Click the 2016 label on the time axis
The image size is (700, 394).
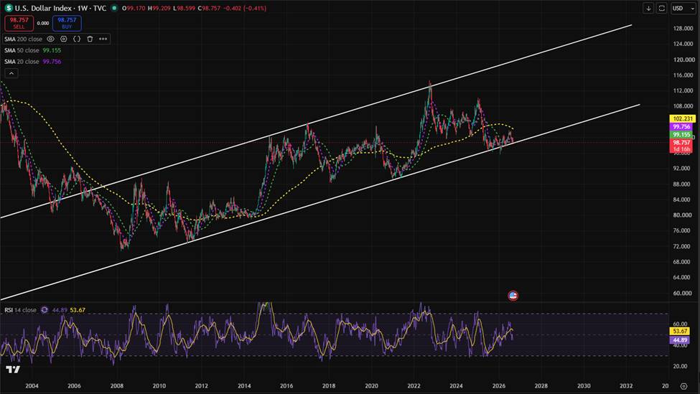pos(286,386)
